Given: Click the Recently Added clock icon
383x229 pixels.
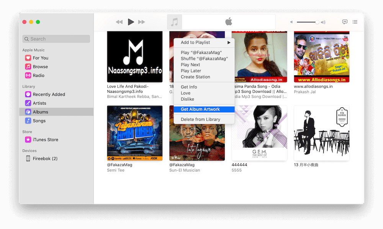Looking at the screenshot, I should [x=28, y=94].
